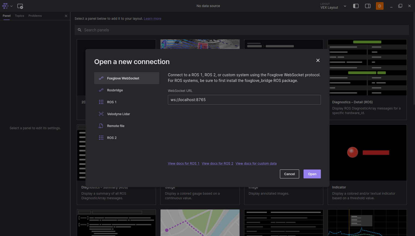
Task: Open the View docs for custom data link
Action: (x=256, y=164)
